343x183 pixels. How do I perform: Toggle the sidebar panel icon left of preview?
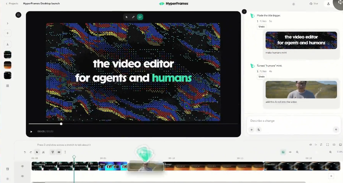[x=19, y=15]
